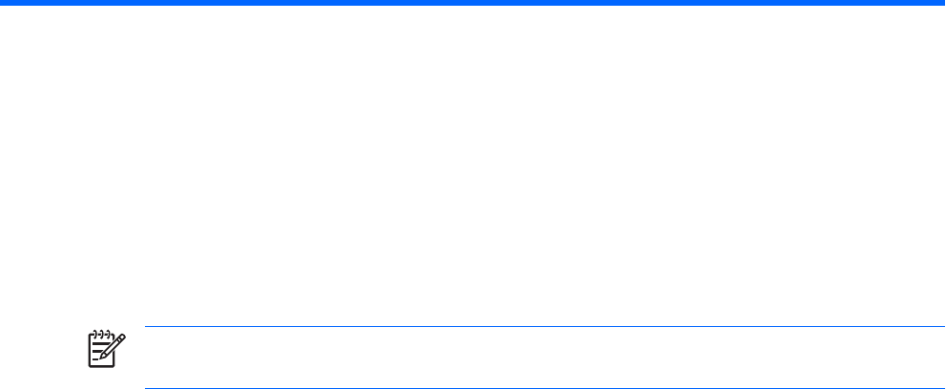
Task: Click the lower blue rule of the note
Action: 545,388
